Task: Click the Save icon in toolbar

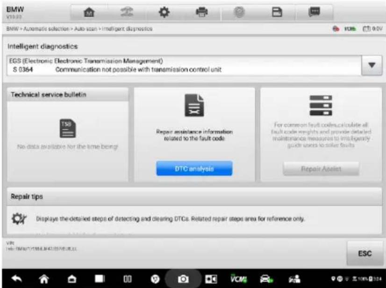Action: (x=277, y=12)
